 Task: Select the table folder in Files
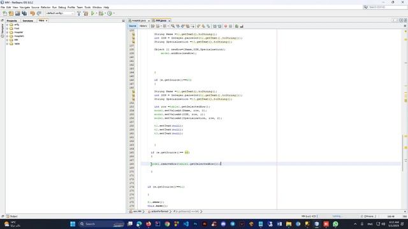point(17,44)
